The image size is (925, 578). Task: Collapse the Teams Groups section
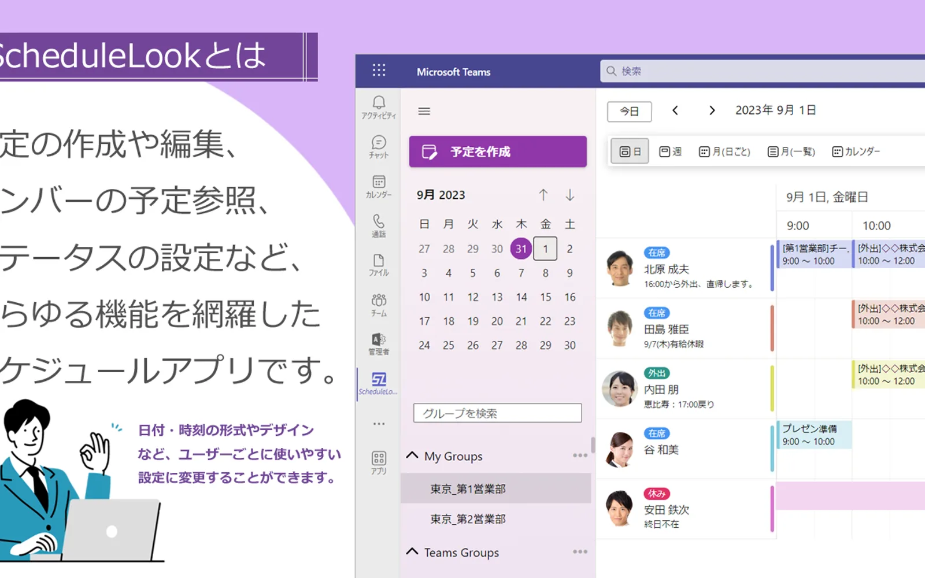tap(412, 551)
